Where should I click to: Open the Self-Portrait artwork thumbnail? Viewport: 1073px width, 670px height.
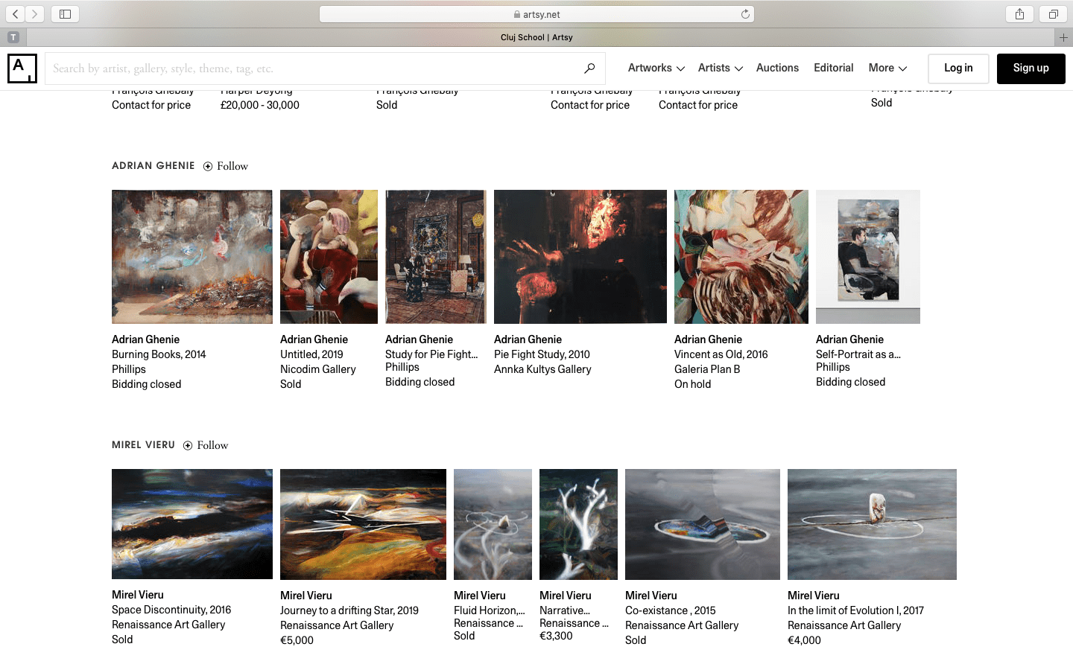coord(868,257)
